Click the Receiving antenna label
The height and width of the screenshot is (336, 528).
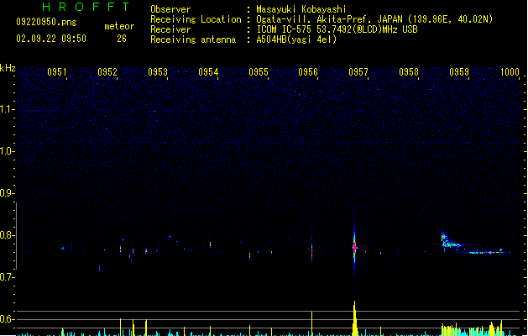(193, 39)
